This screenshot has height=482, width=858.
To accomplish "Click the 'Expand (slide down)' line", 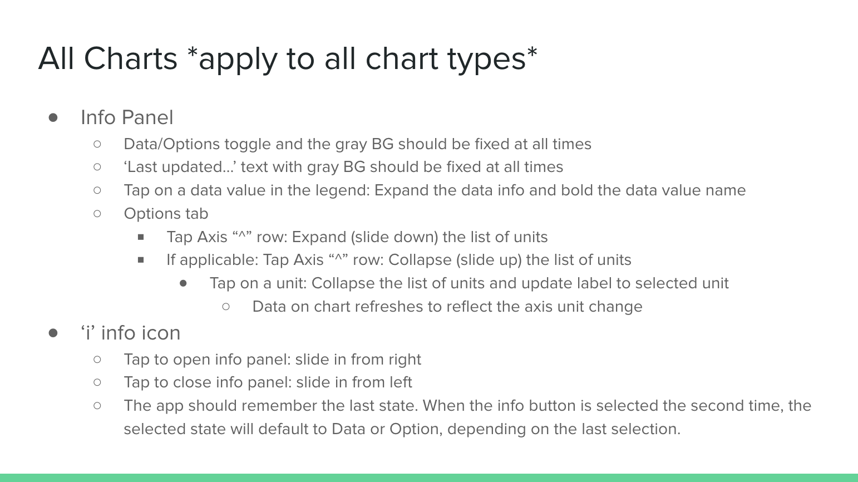I will click(x=357, y=237).
